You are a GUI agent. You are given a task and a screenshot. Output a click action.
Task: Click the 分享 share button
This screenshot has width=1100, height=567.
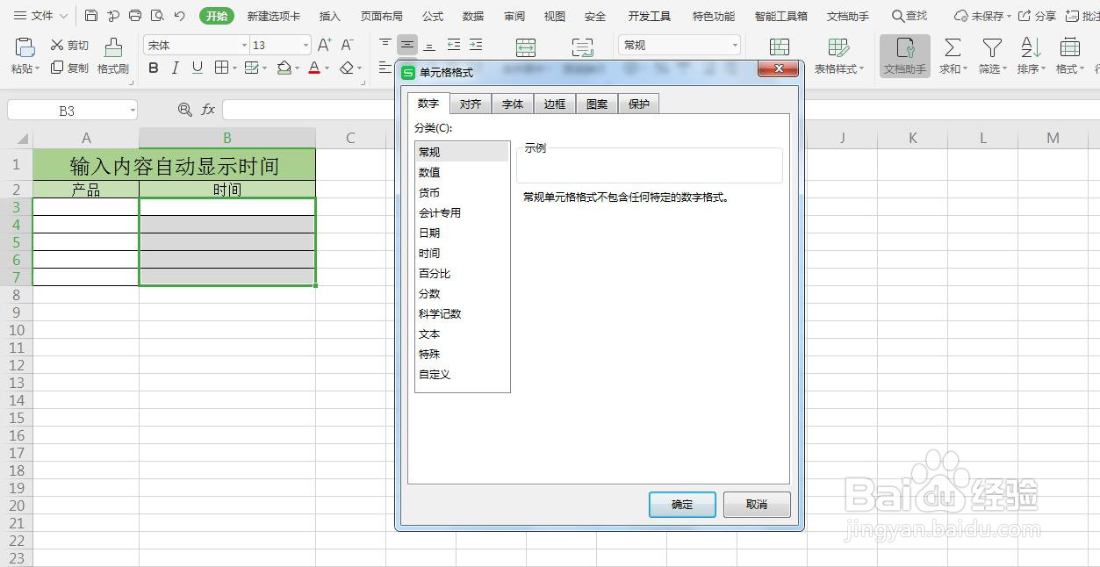point(1037,16)
